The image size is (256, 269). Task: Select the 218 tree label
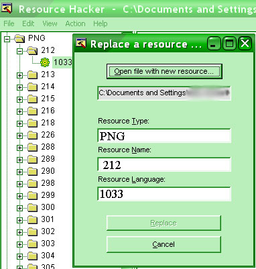pos(48,123)
